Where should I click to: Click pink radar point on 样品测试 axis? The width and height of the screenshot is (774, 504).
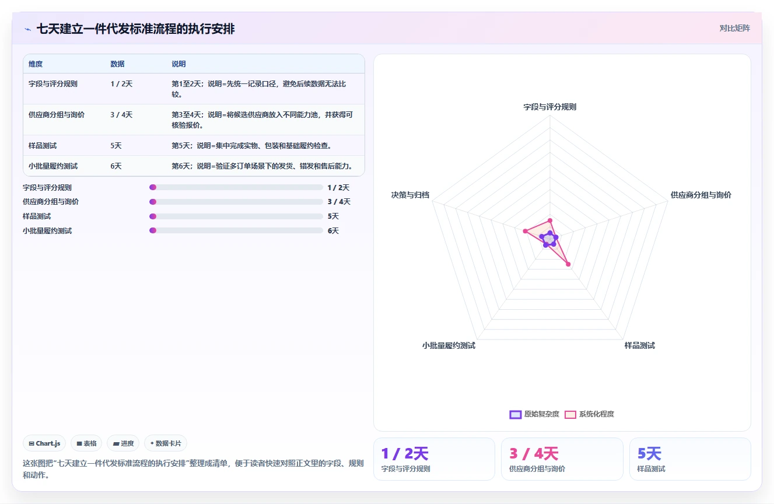click(x=568, y=264)
